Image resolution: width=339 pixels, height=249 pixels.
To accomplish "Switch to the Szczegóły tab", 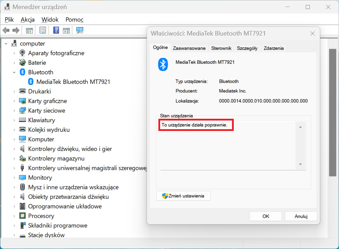I will pos(247,48).
